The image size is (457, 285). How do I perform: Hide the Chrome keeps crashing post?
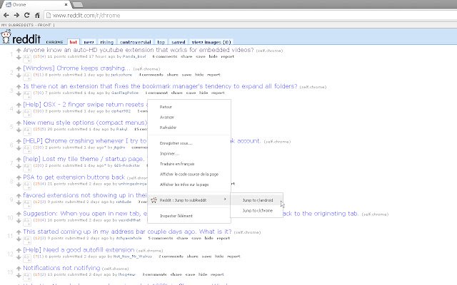click(x=199, y=75)
